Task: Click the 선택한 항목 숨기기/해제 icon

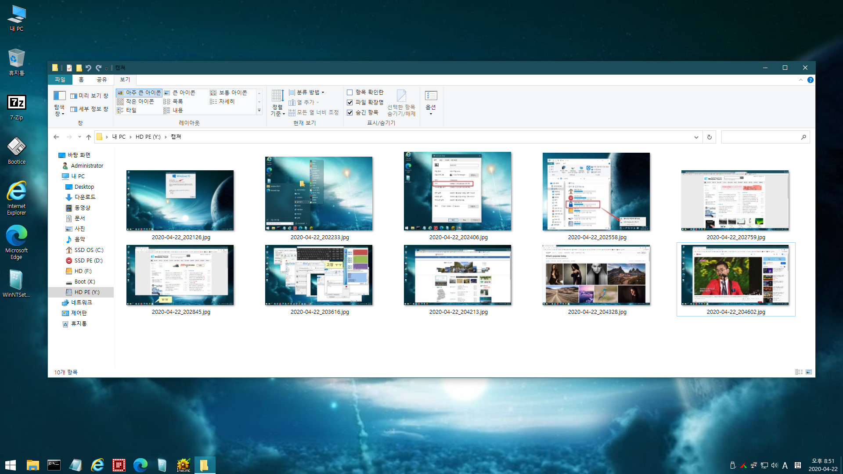Action: click(401, 103)
